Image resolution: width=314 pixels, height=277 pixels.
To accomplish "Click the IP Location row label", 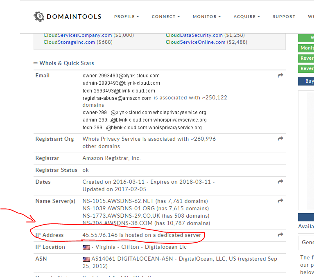I will click(50, 247).
